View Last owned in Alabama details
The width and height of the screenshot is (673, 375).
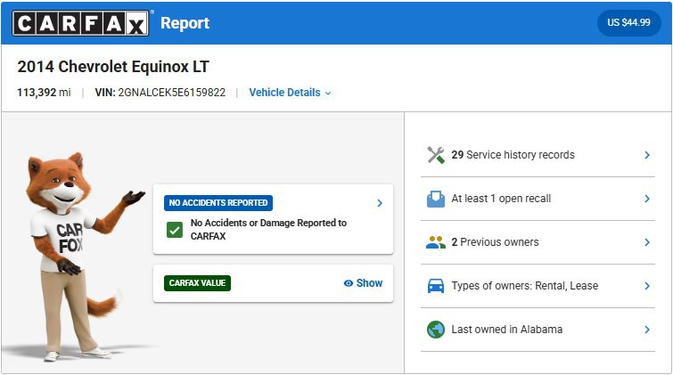point(538,330)
